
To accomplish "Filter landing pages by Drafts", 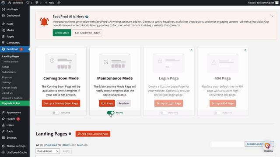I will (x=67, y=145).
